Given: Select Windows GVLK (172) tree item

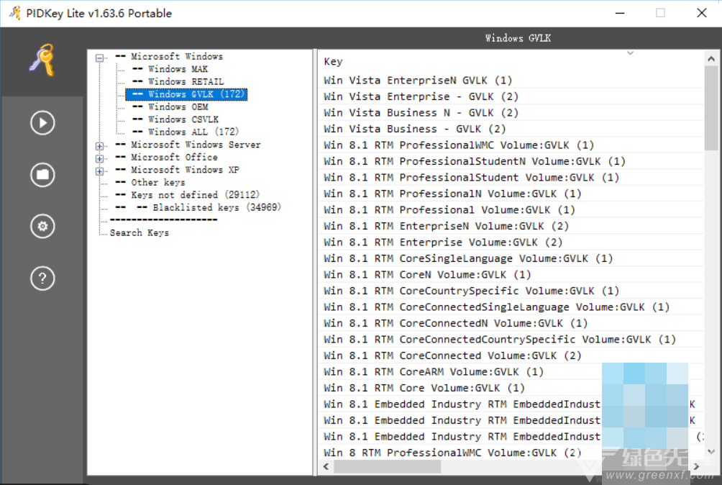Looking at the screenshot, I should point(186,94).
